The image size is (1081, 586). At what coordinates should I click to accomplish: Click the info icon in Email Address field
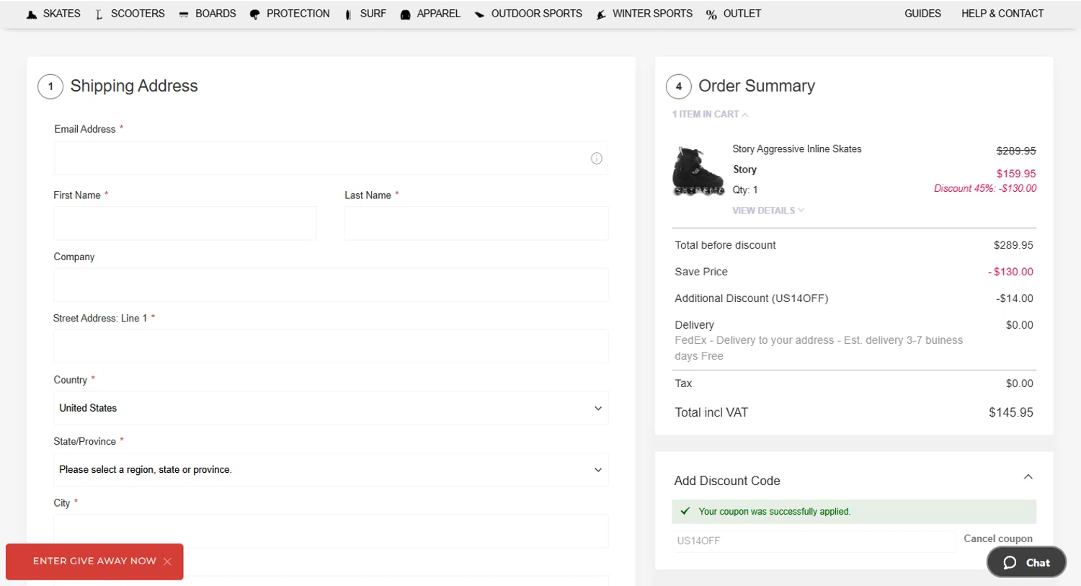(597, 159)
